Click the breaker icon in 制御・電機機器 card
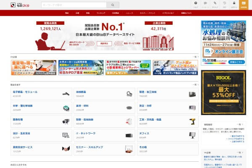 point(129,121)
